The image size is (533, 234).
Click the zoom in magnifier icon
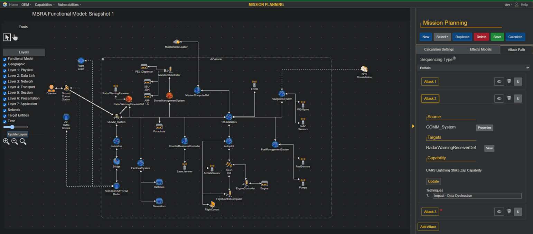click(x=6, y=141)
